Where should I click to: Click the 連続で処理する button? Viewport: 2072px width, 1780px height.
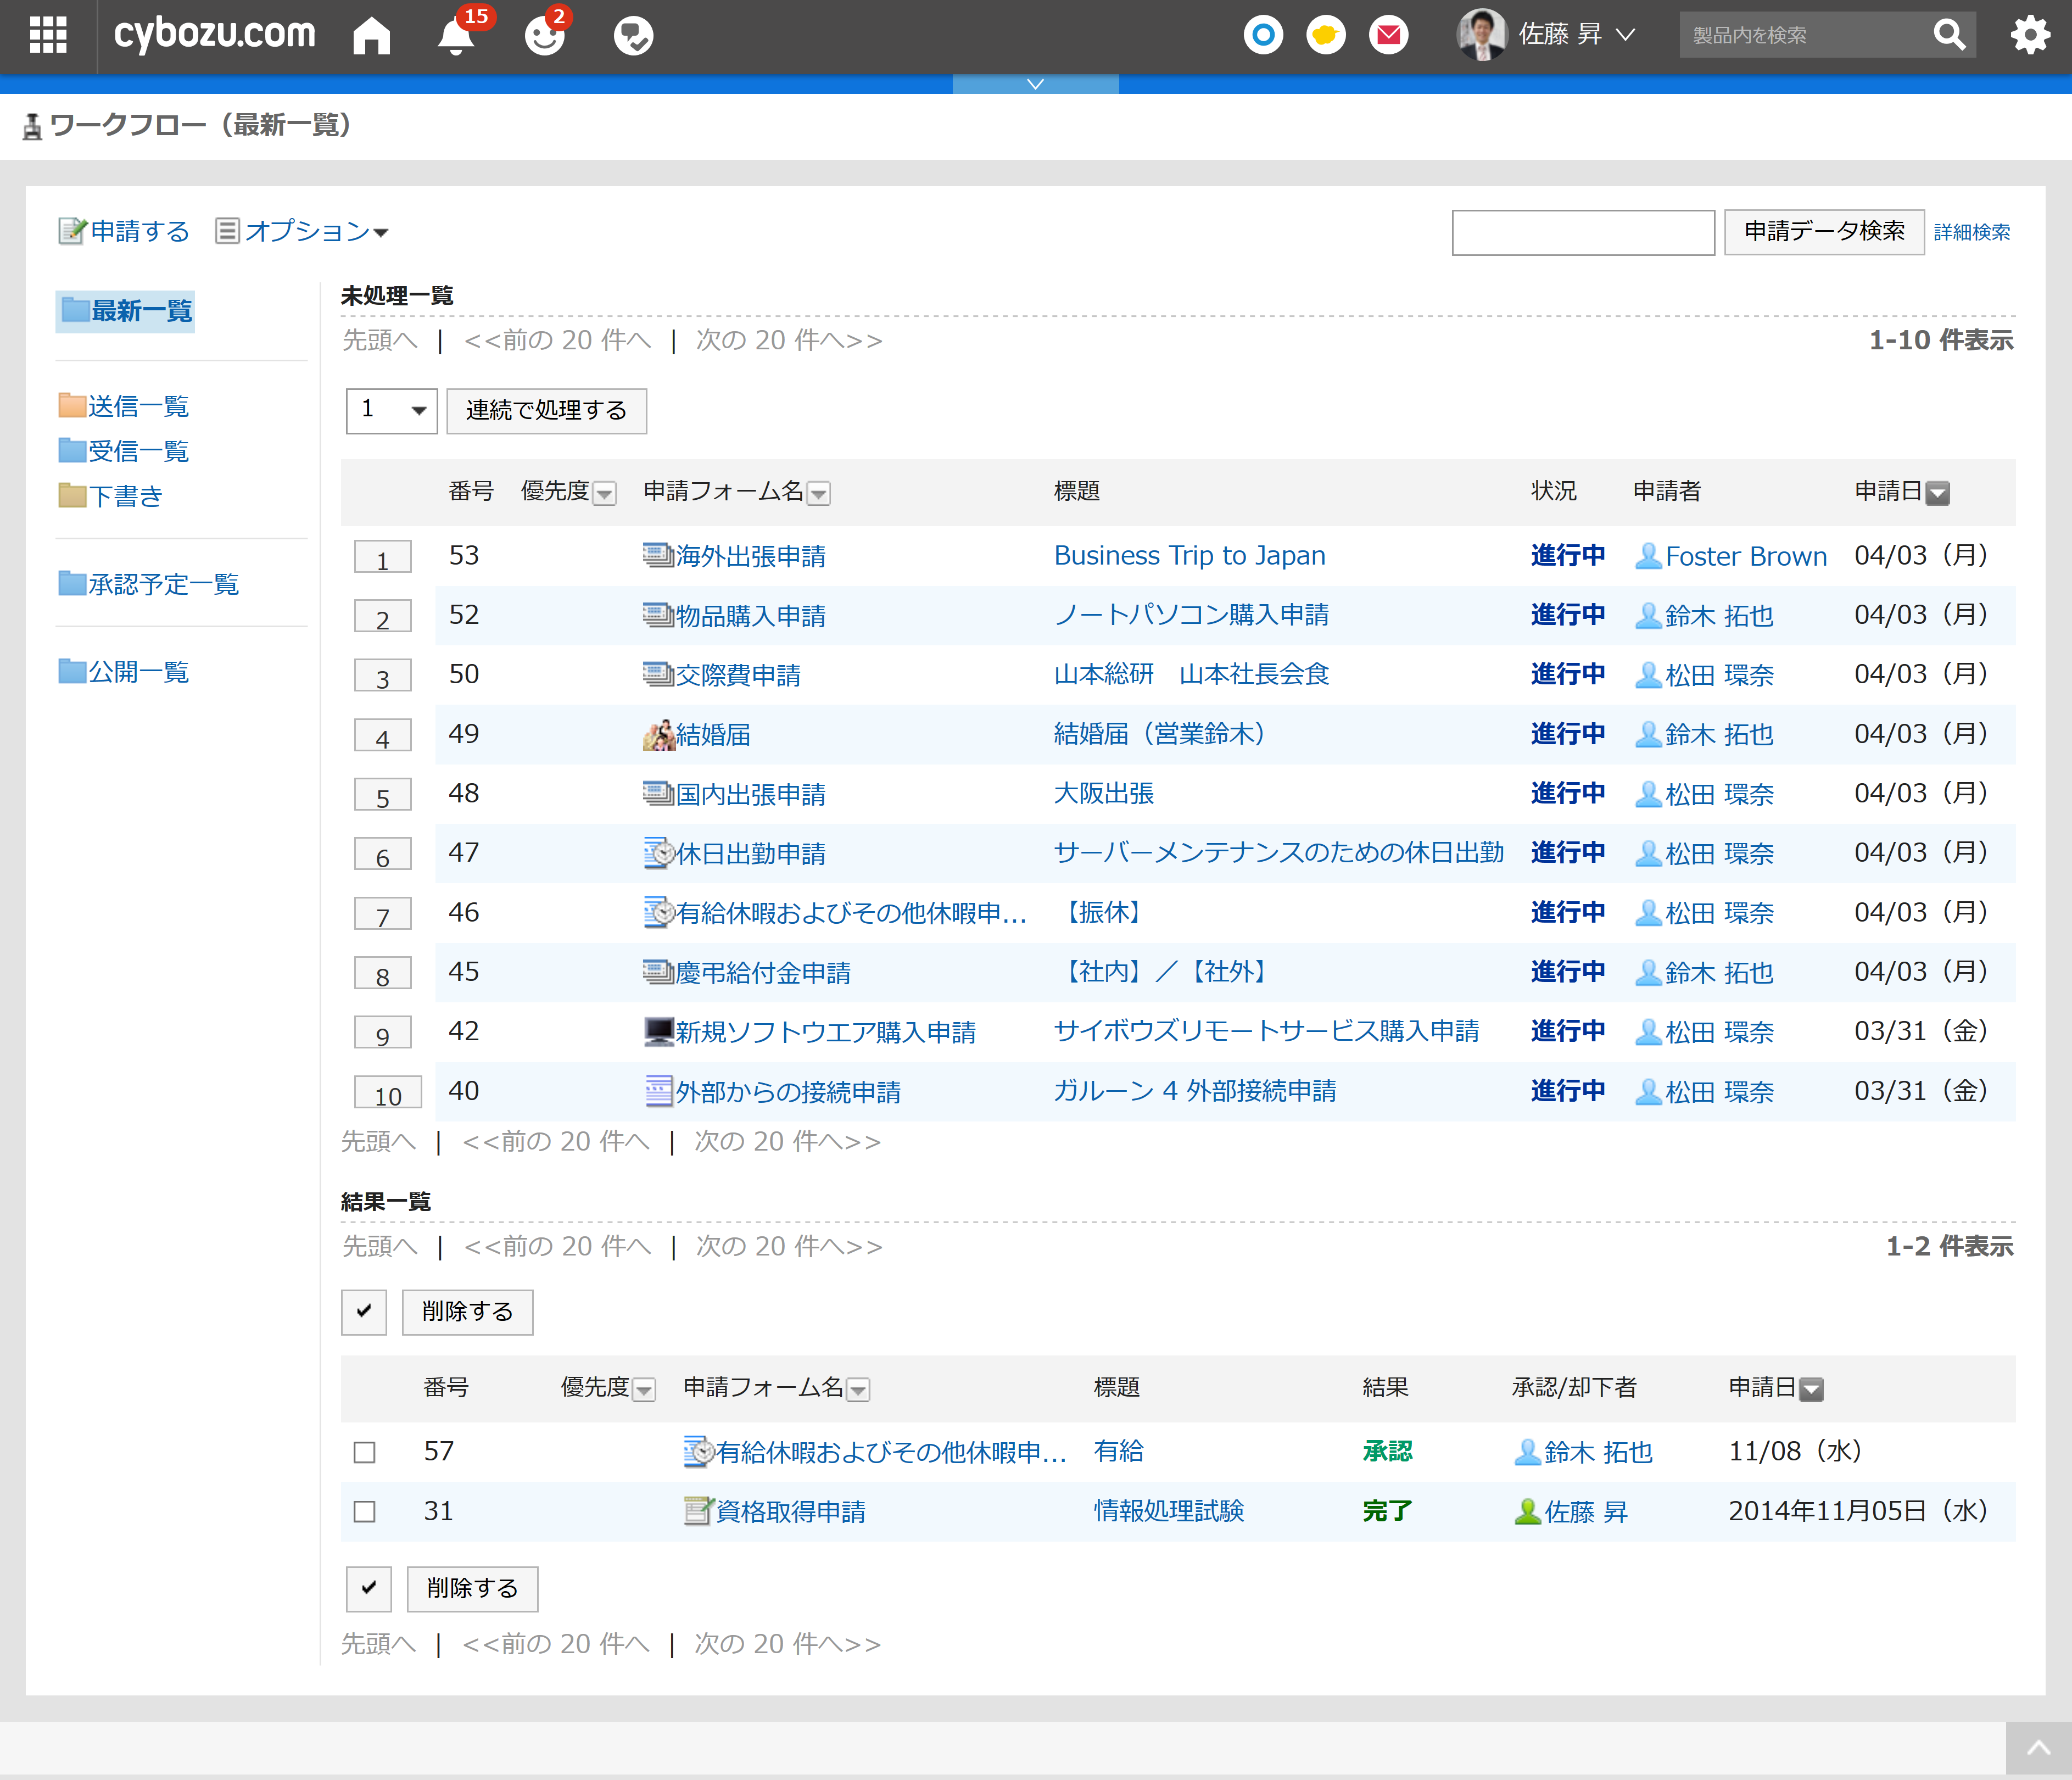pos(546,410)
